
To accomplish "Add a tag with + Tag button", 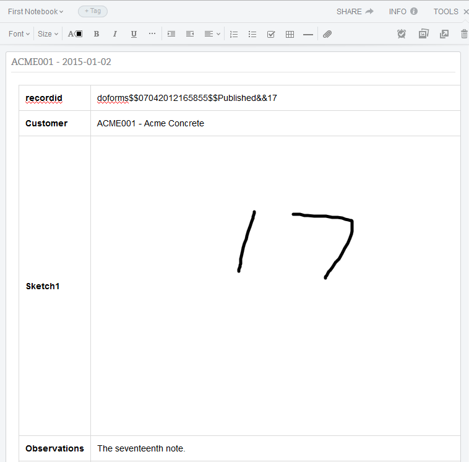I will click(93, 11).
